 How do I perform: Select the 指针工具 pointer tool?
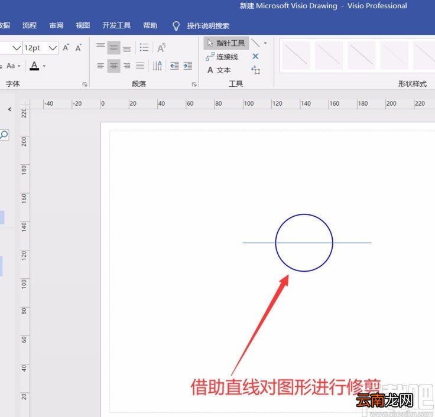click(226, 43)
